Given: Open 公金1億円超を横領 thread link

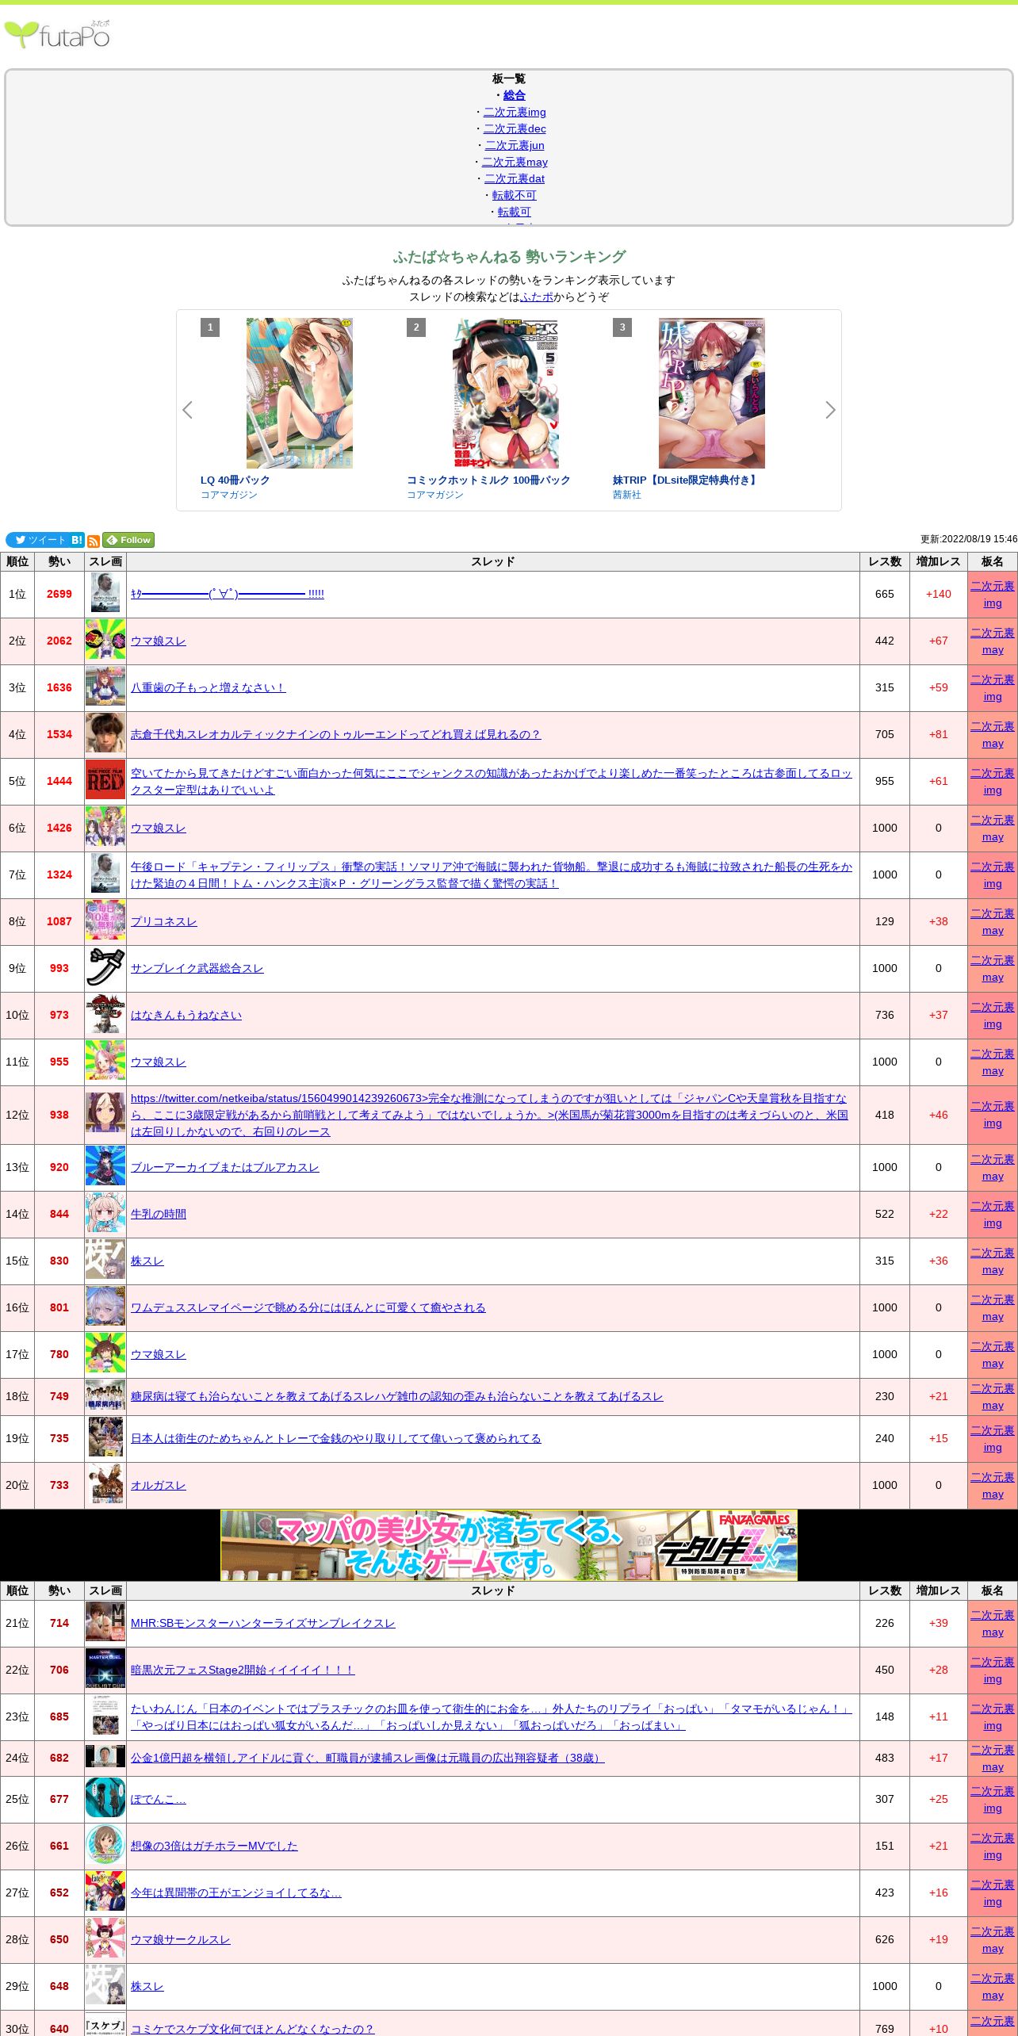Looking at the screenshot, I should pyautogui.click(x=368, y=1758).
